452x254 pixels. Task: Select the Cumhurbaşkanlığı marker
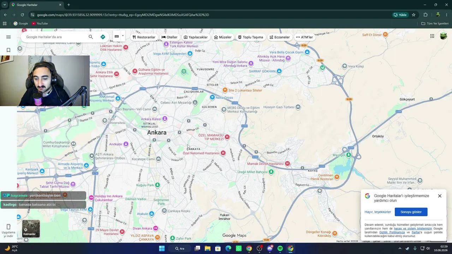73,144
